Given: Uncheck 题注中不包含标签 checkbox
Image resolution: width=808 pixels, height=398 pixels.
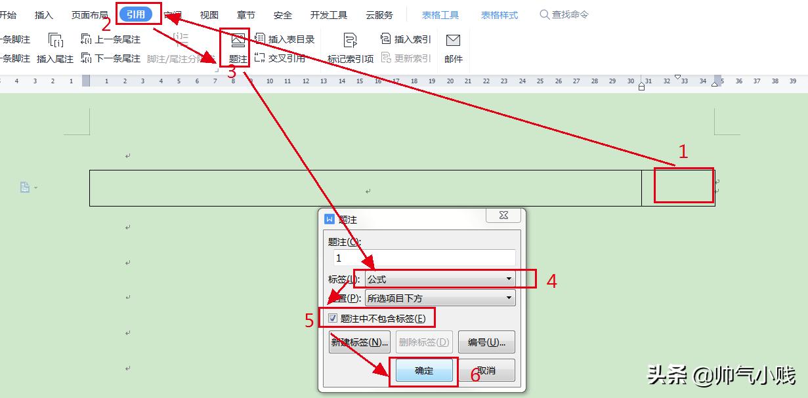Looking at the screenshot, I should coord(333,317).
